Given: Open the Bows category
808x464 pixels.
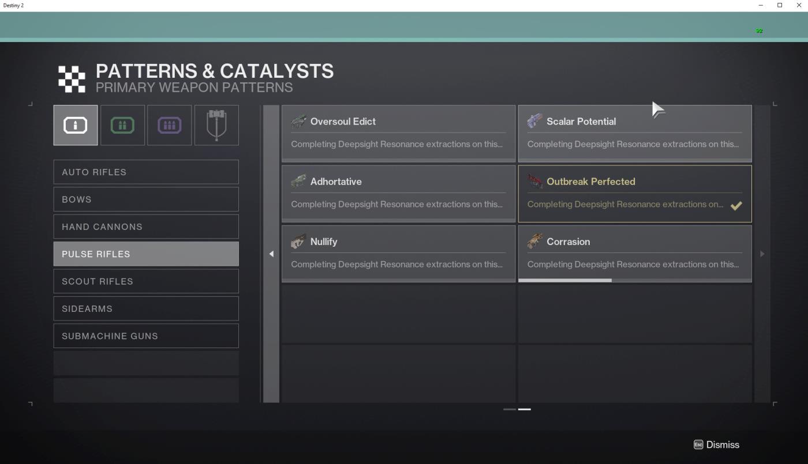Looking at the screenshot, I should (146, 199).
